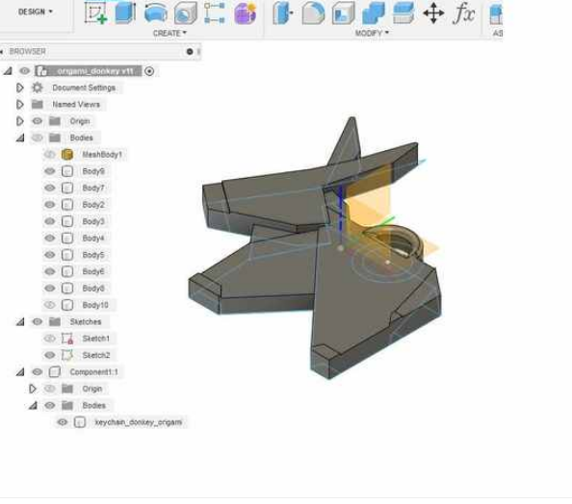Click the orange MeshBody1 mesh icon
Image resolution: width=572 pixels, height=504 pixels.
pyautogui.click(x=67, y=155)
